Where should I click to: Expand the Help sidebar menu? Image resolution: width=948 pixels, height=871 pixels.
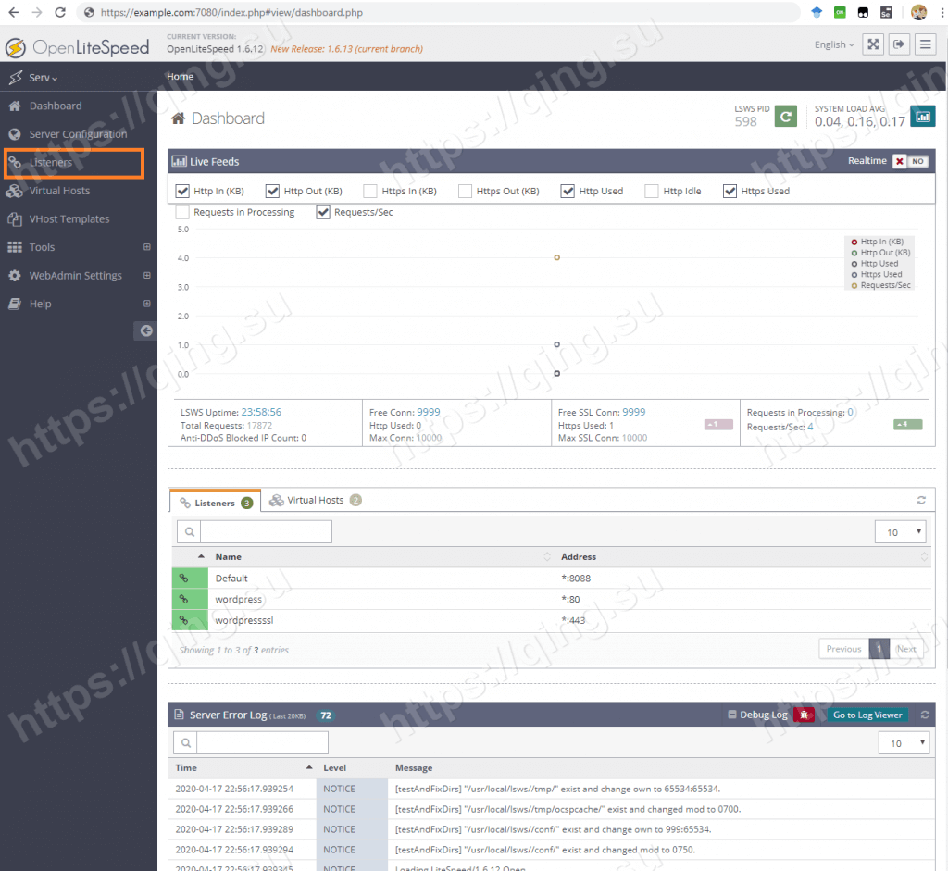pyautogui.click(x=147, y=304)
